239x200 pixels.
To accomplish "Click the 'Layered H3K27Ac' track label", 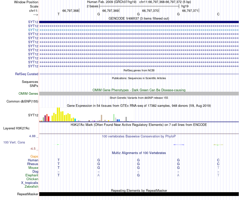I will 16,128.
